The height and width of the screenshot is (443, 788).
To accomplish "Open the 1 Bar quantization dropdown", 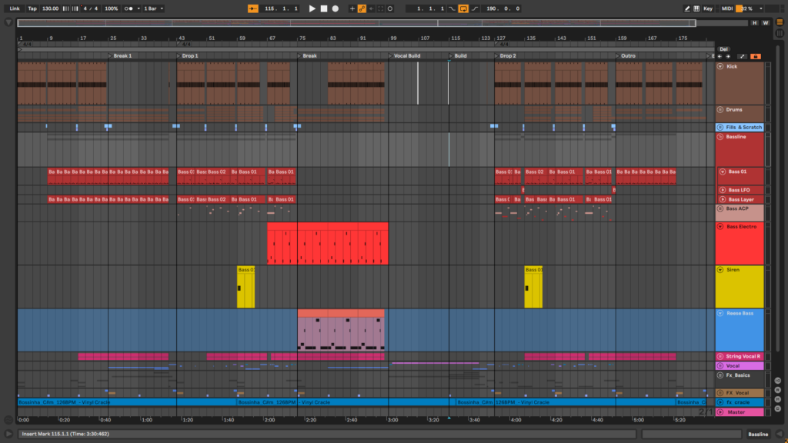I will [x=154, y=8].
